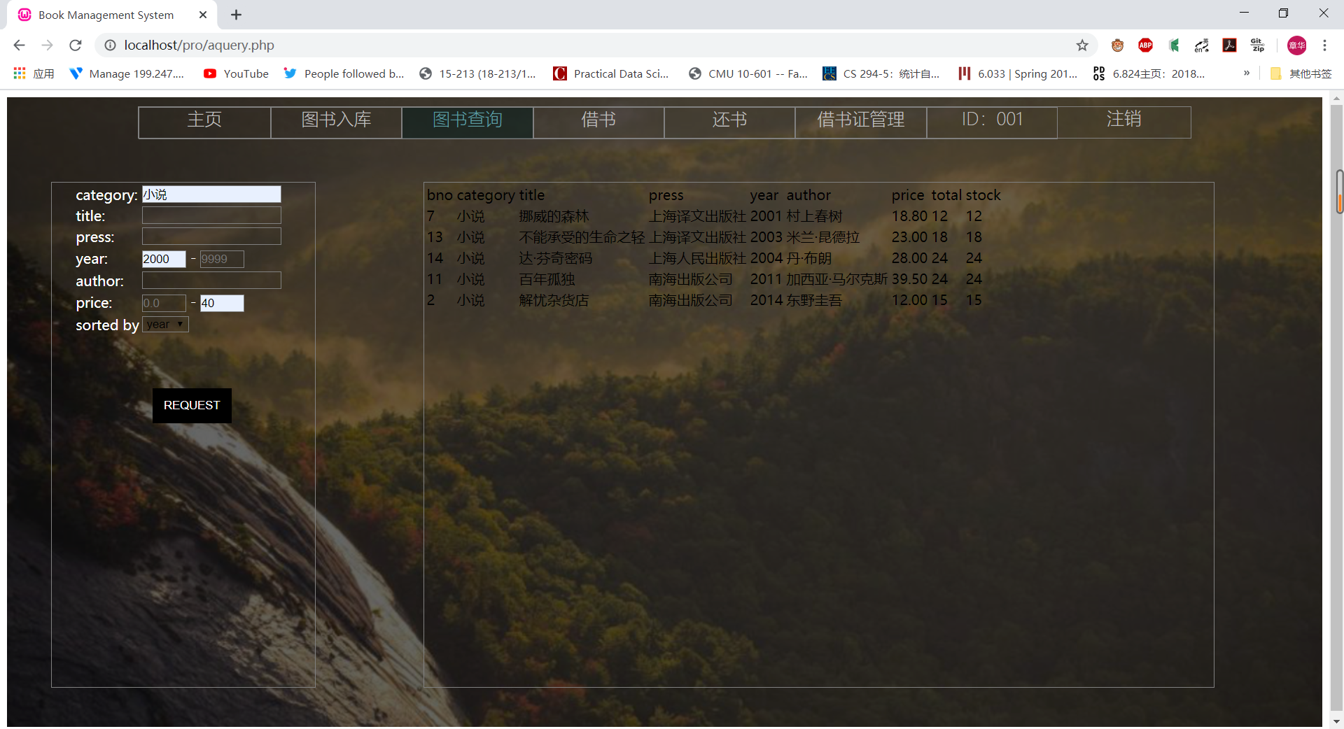Focus the press input field

[211, 236]
